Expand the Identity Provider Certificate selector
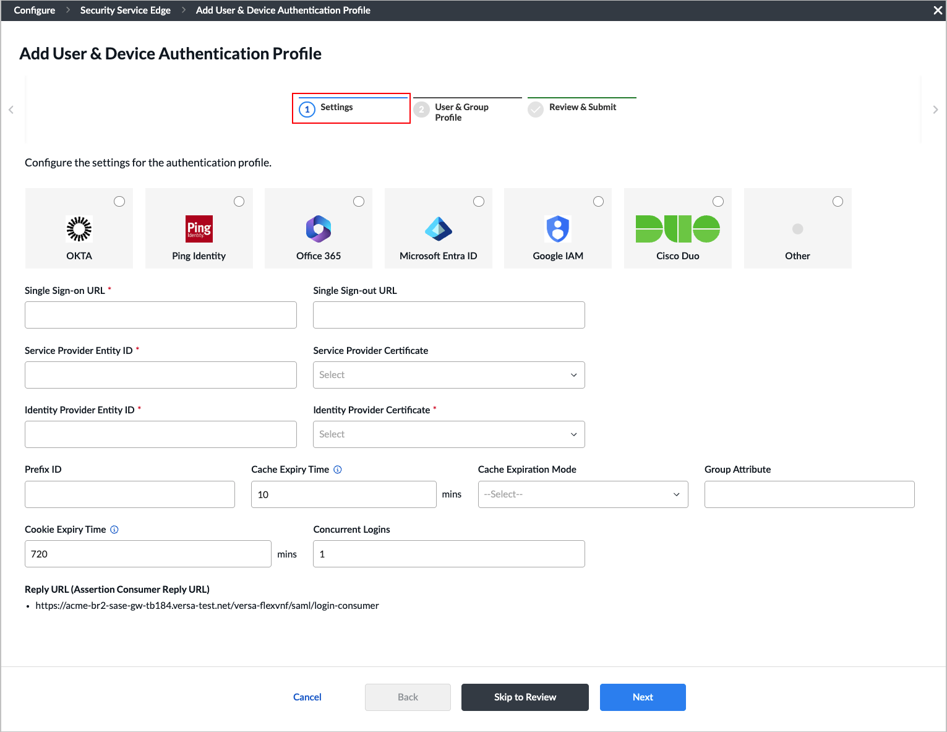This screenshot has height=732, width=947. click(x=448, y=434)
